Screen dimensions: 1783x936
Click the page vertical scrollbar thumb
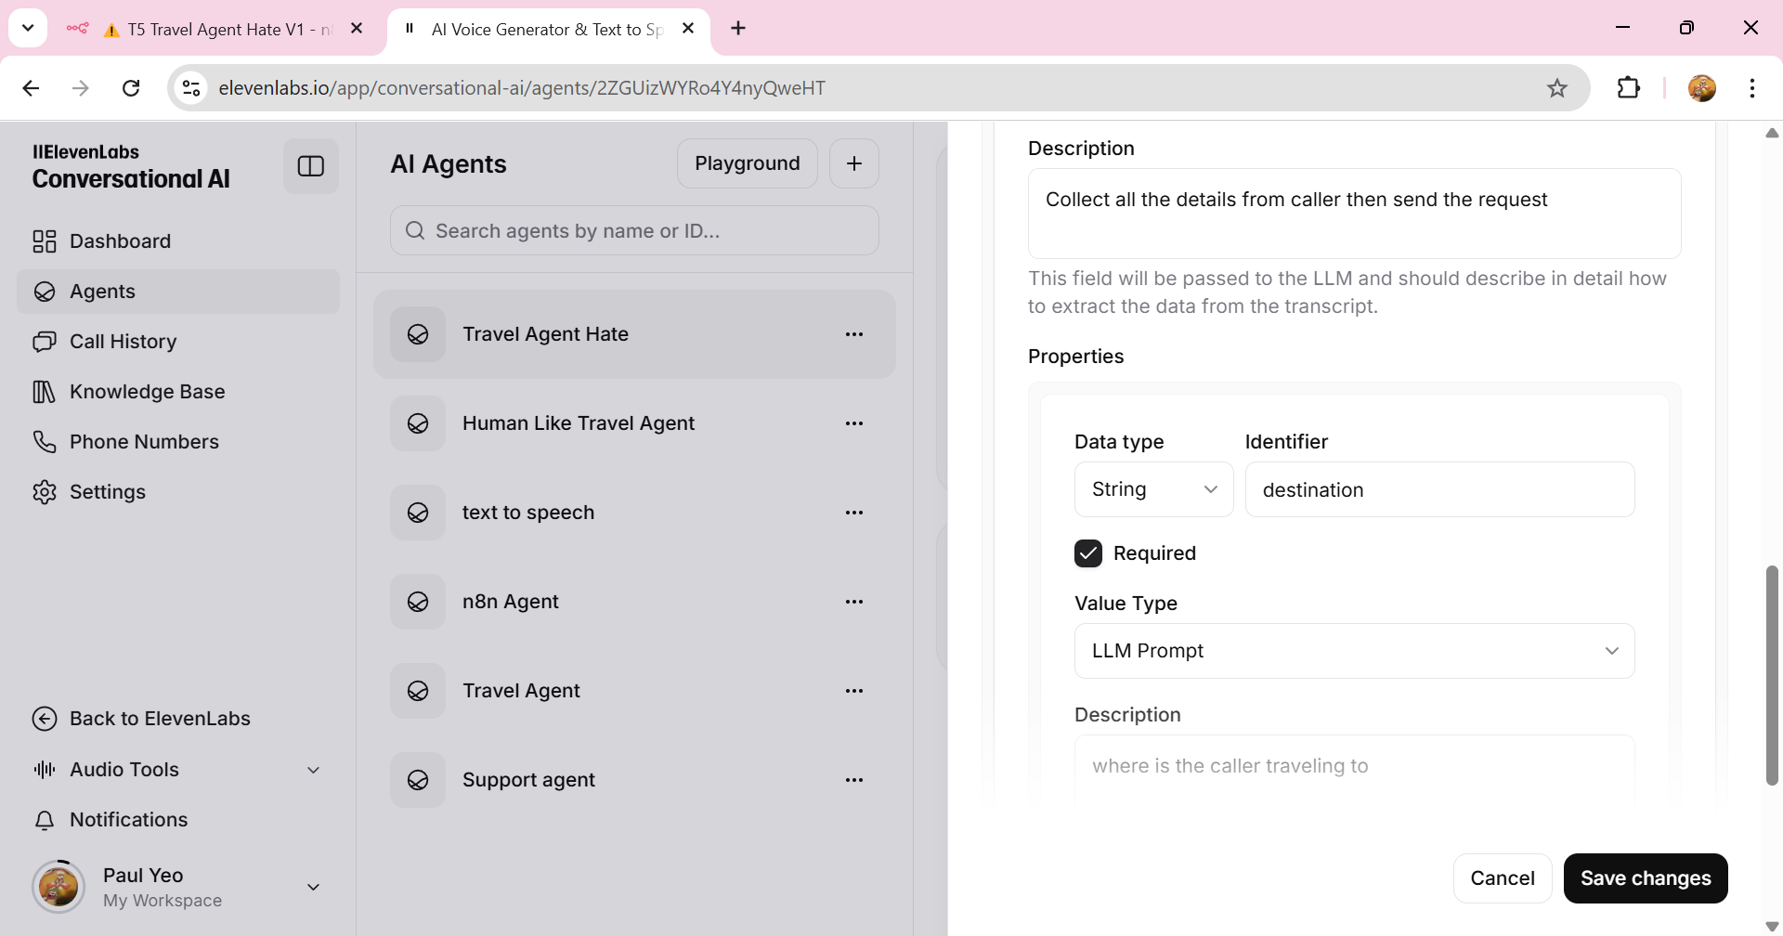[x=1772, y=675]
